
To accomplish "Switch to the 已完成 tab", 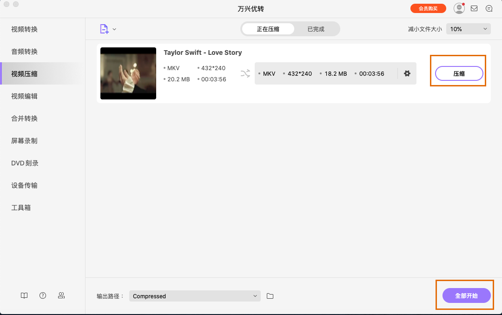I will tap(316, 28).
